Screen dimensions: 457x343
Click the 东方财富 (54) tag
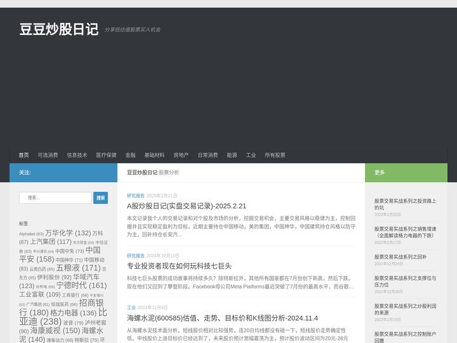[x=83, y=243]
